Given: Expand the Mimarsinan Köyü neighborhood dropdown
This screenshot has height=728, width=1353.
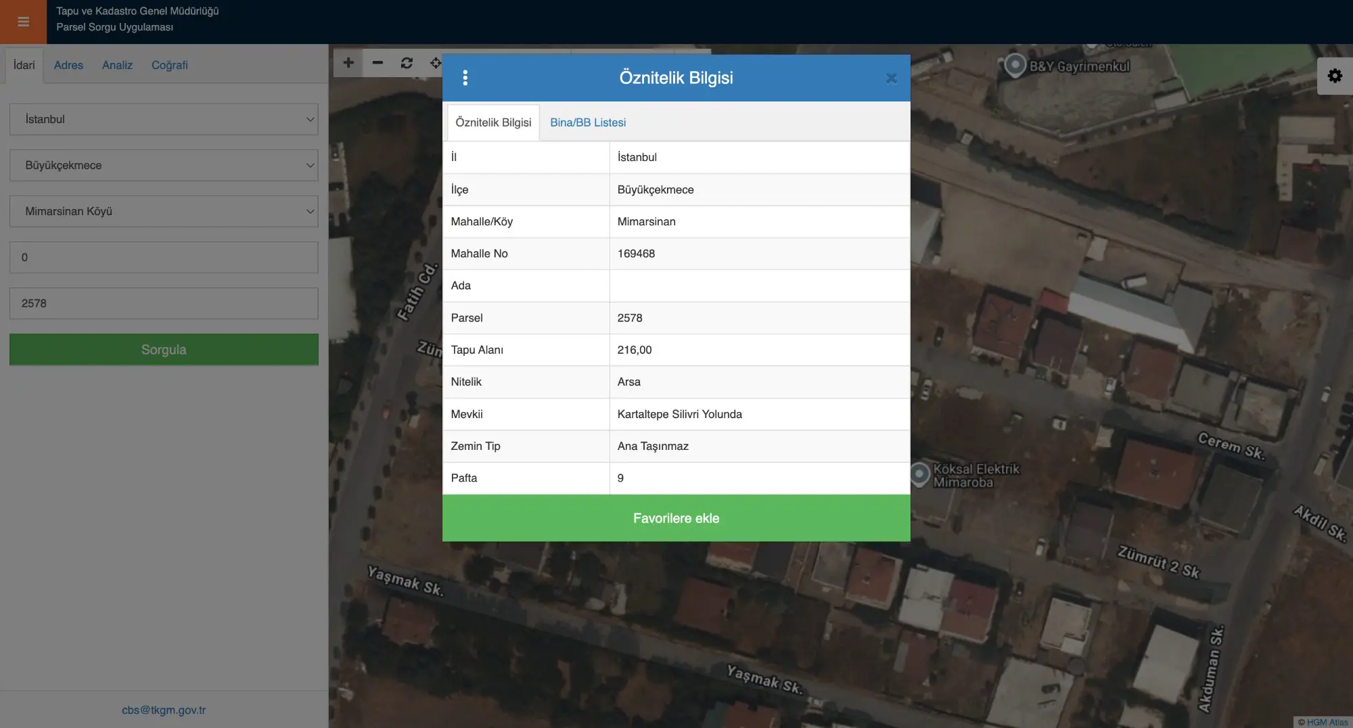Looking at the screenshot, I should pos(164,211).
